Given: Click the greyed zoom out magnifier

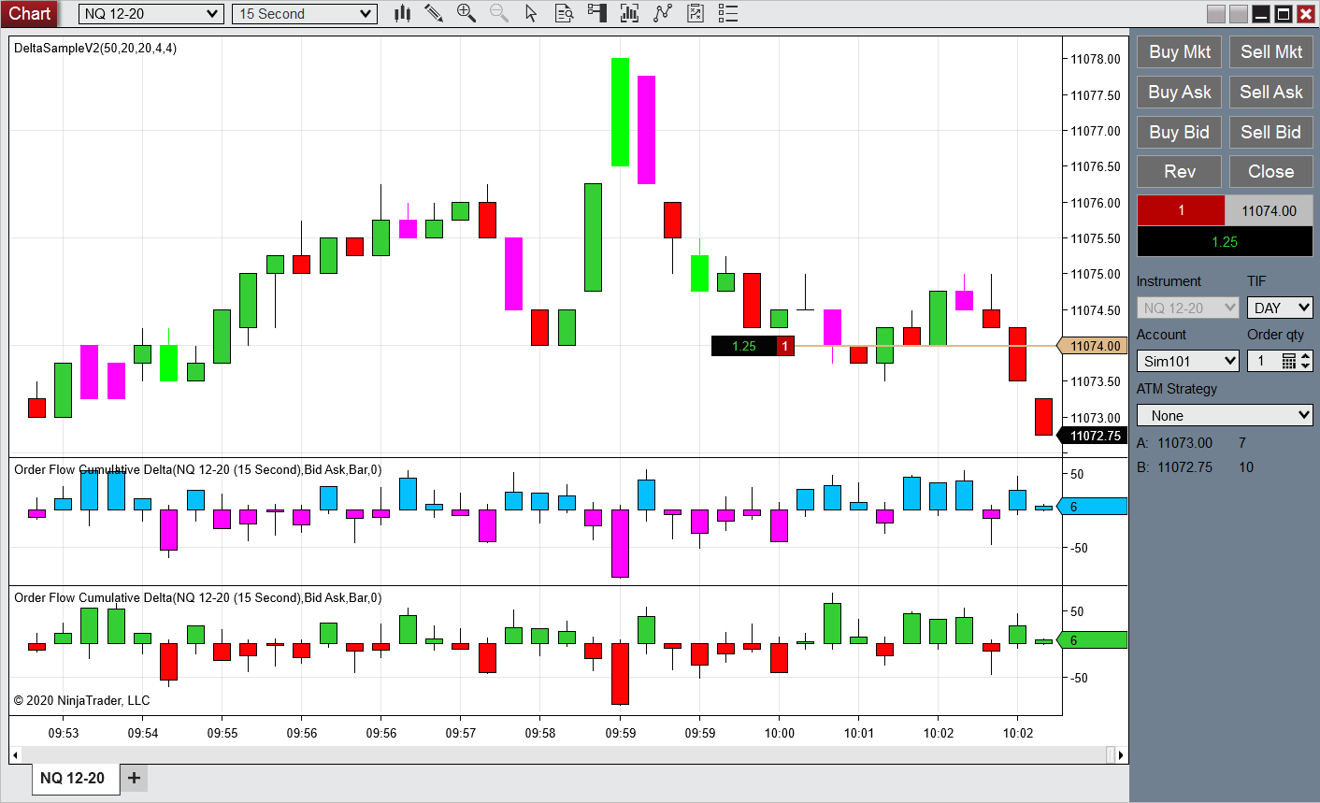Looking at the screenshot, I should [498, 13].
